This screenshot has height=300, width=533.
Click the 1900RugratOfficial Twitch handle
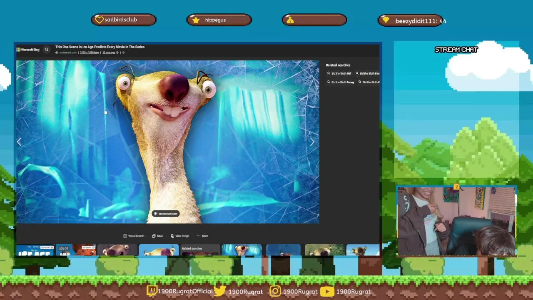(x=185, y=291)
